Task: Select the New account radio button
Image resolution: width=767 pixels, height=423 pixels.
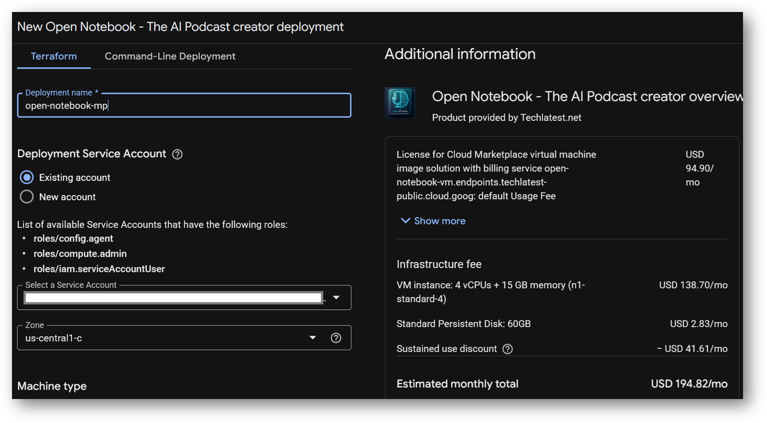Action: [27, 197]
